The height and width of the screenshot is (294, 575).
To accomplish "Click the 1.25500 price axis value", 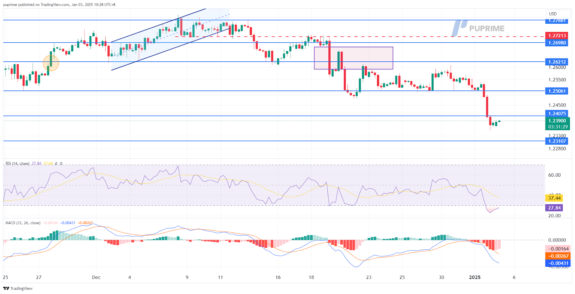I will (557, 80).
